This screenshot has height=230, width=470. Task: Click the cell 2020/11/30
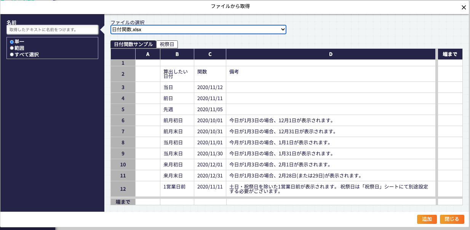[210, 153]
